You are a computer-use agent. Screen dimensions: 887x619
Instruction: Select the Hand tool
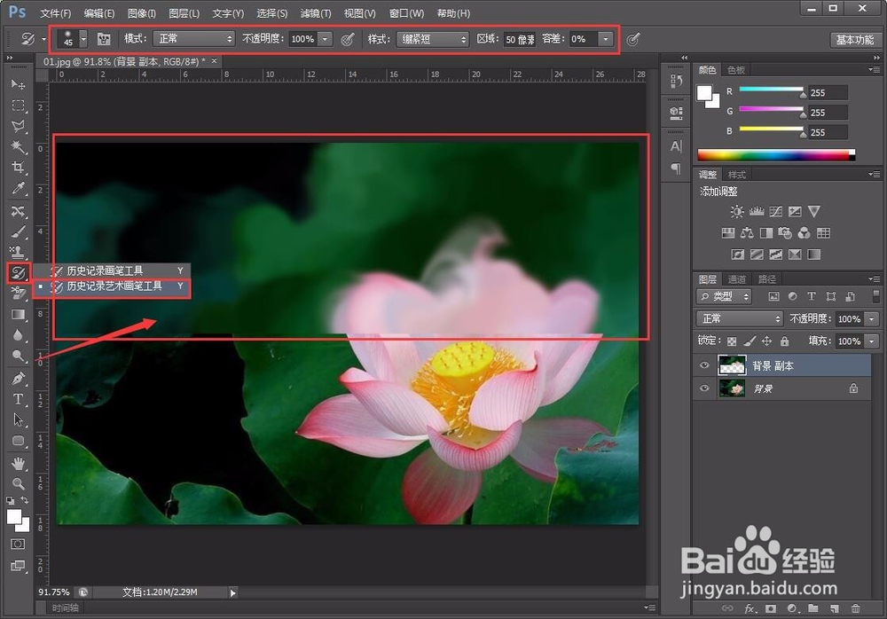tap(19, 463)
